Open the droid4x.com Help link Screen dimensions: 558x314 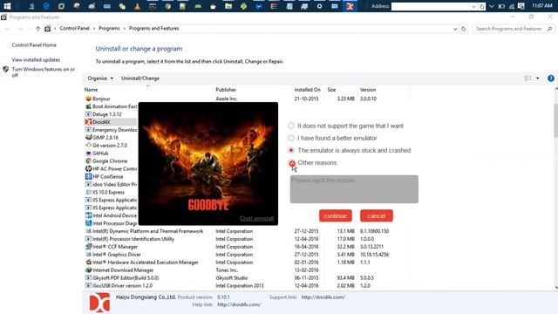[x=239, y=304]
